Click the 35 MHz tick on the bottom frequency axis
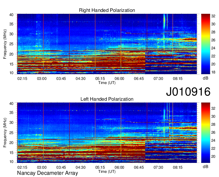 click(x=11, y=113)
